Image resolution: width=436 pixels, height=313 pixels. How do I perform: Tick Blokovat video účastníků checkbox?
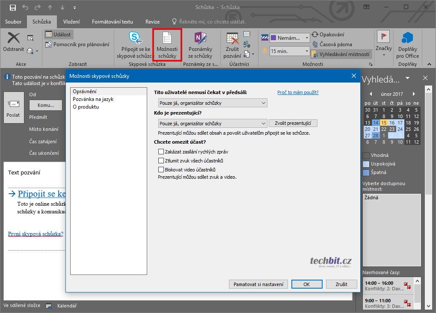(161, 170)
